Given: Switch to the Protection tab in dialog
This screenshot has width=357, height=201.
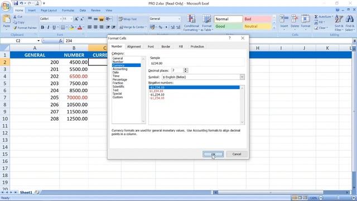Looking at the screenshot, I should pos(197,46).
